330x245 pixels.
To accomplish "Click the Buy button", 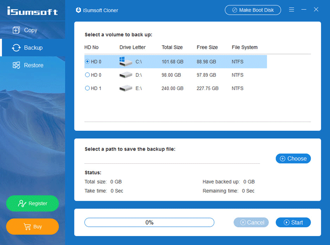I will [33, 226].
